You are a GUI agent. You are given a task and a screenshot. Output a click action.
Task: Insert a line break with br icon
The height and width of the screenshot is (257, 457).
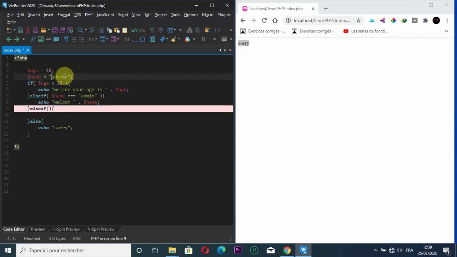click(127, 39)
